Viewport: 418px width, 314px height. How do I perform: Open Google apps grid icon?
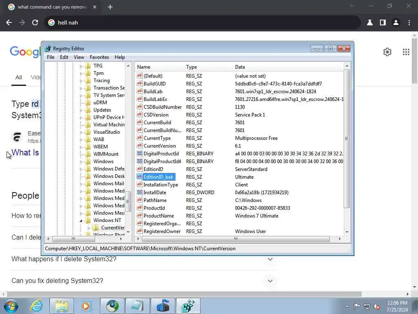click(406, 52)
